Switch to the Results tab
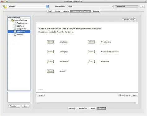 [x=96, y=11]
